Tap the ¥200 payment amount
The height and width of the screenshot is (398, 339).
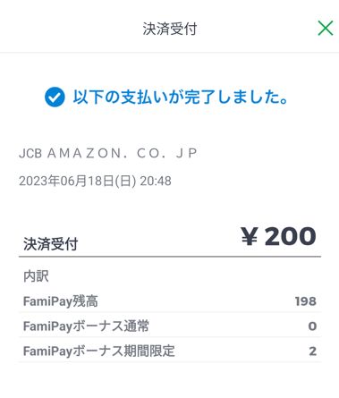tap(278, 236)
